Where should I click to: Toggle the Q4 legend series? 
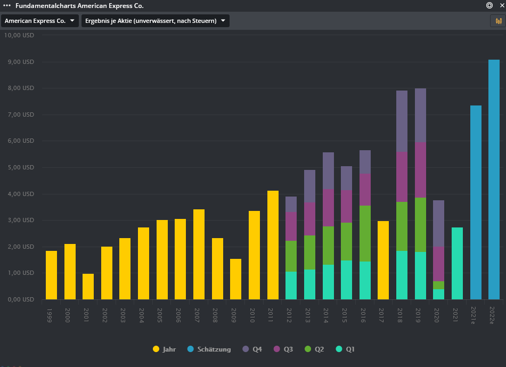(252, 349)
